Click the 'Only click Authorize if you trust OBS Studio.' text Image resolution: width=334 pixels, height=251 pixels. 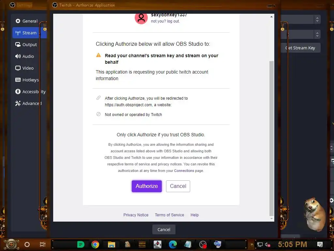click(161, 135)
